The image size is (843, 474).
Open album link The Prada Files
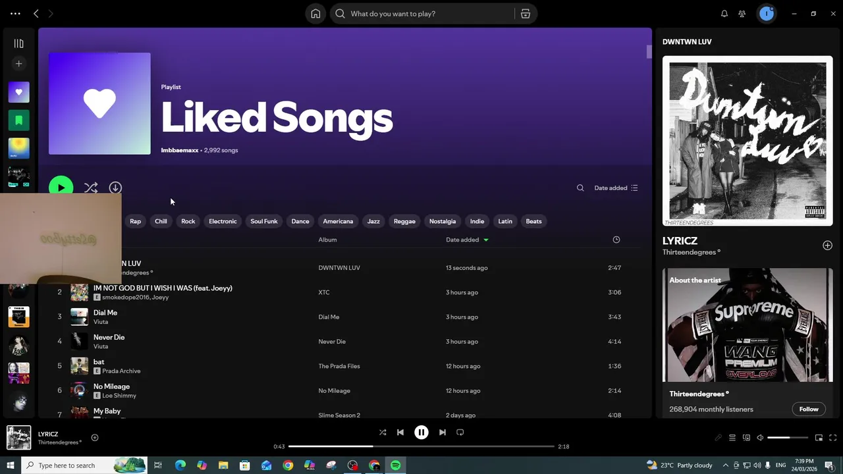339,366
